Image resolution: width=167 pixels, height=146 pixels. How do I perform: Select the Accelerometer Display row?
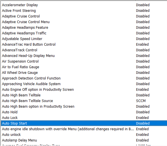point(84,5)
